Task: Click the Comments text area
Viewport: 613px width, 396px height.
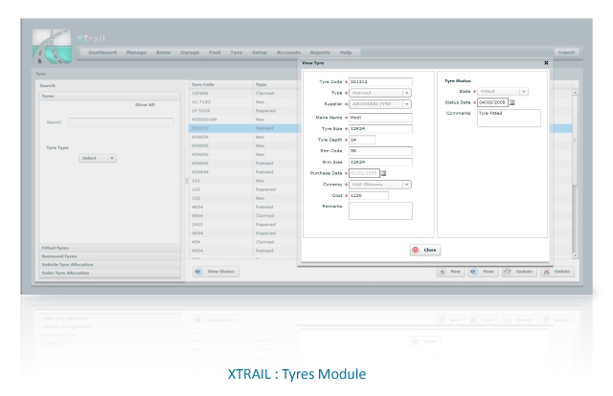Action: click(x=509, y=118)
